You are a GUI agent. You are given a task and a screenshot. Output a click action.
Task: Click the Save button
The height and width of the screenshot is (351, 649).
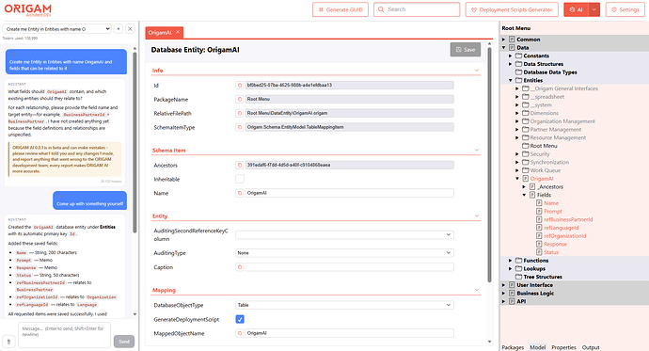(466, 50)
